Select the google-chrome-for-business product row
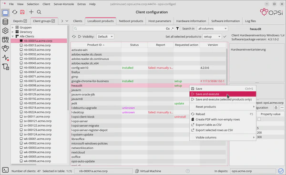The image size is (286, 175). pos(148,81)
